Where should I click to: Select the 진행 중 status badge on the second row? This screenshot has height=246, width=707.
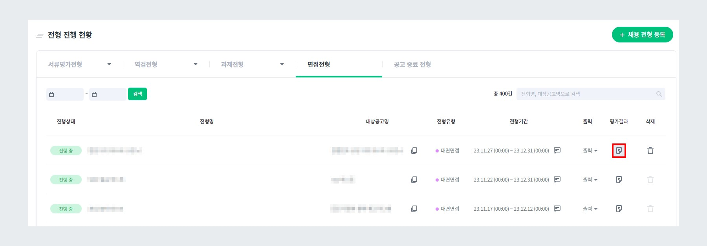point(66,180)
